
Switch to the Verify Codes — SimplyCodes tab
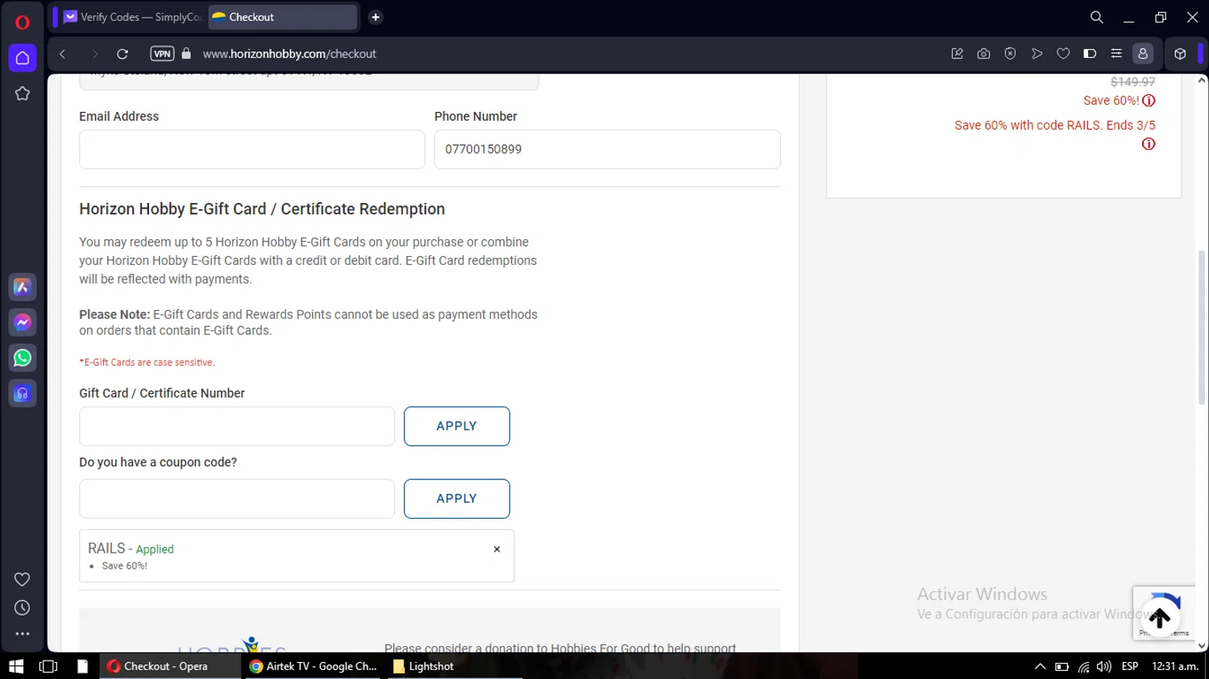133,17
